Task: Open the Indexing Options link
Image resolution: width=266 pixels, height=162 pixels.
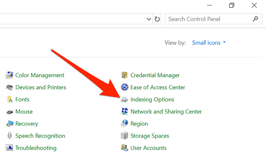Action: (x=152, y=100)
